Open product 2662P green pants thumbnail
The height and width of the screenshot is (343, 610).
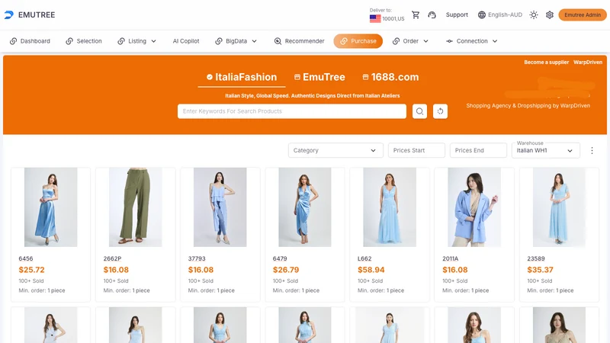(136, 207)
